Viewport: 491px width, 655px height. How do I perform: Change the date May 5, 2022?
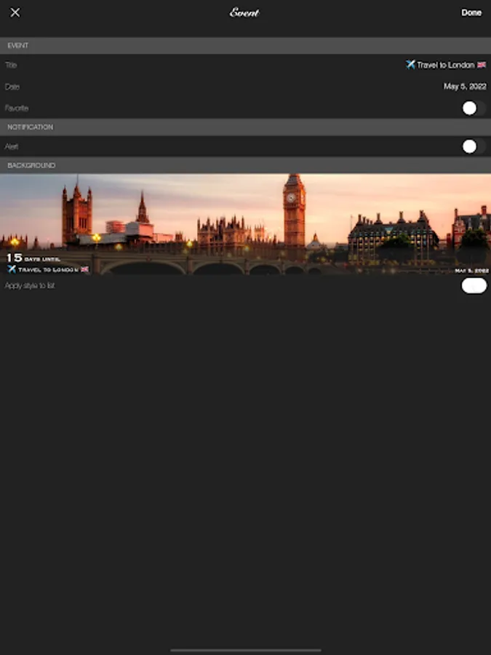tap(465, 87)
